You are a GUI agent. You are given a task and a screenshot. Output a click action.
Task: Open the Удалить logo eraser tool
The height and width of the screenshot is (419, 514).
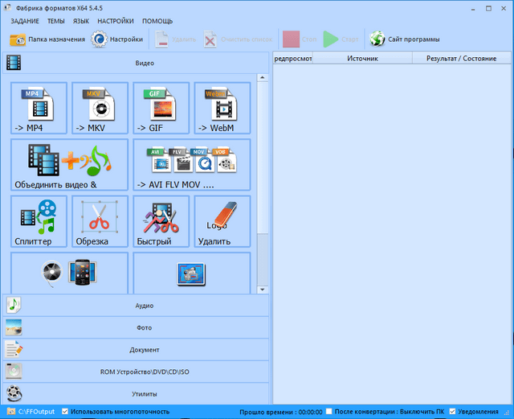(x=222, y=221)
